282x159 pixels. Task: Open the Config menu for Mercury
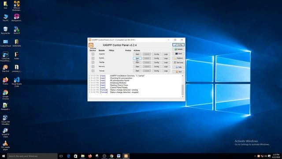pos(156,67)
